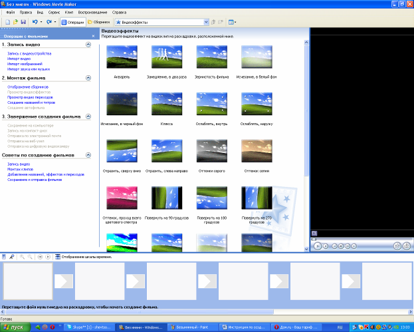Viewport: 414px width, 332px height.
Task: Click the Запись с видеоустройства link
Action: 29,53
